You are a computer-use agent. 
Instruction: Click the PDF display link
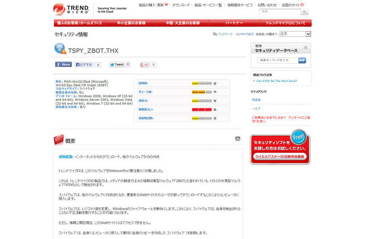pyautogui.click(x=245, y=34)
